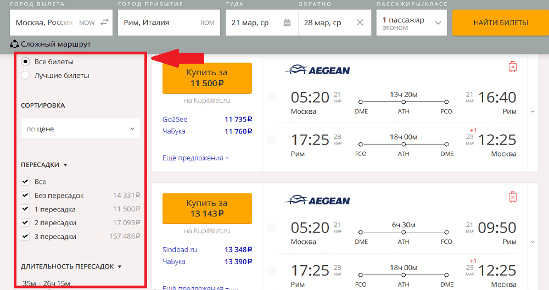Swap departure and arrival cities icon

(x=104, y=23)
